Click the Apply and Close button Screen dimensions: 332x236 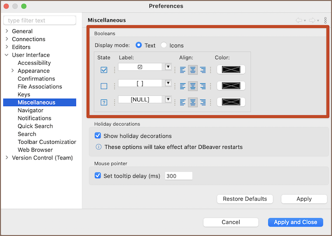[295, 222]
